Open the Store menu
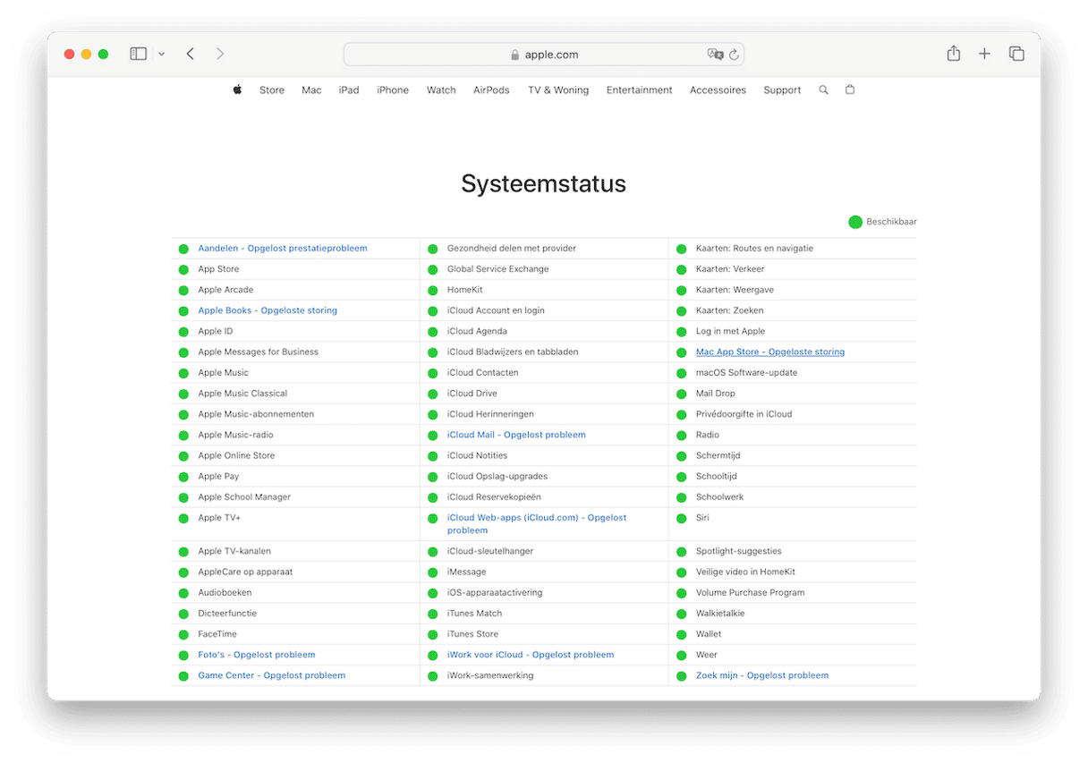 tap(272, 90)
